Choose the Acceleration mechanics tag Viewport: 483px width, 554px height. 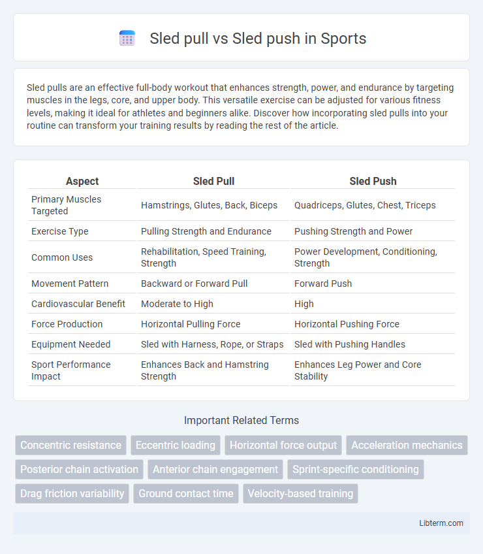tap(407, 445)
